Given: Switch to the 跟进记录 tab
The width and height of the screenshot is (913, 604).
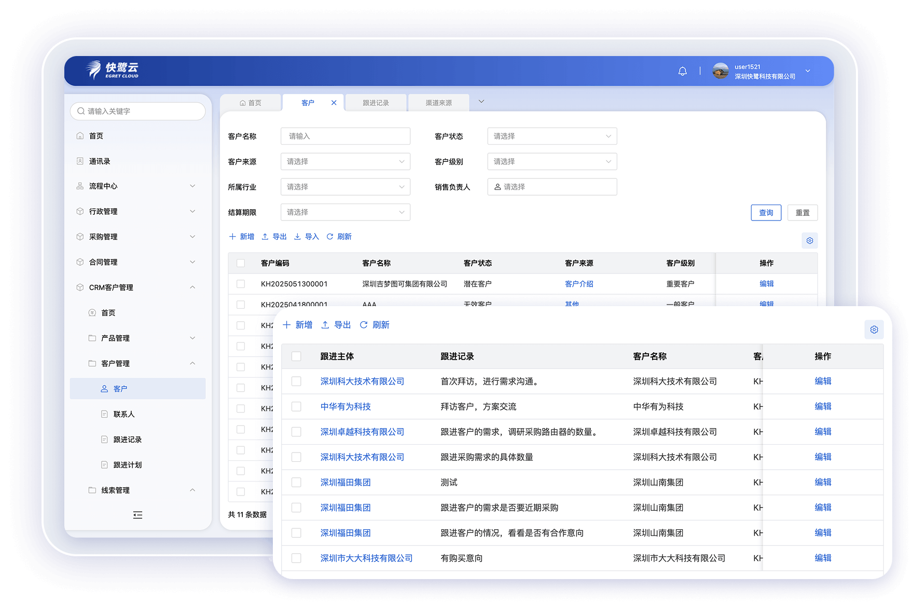Looking at the screenshot, I should 375,102.
